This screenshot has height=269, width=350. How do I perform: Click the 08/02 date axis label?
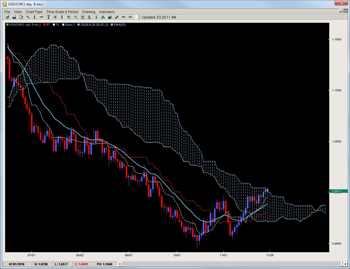point(80,255)
